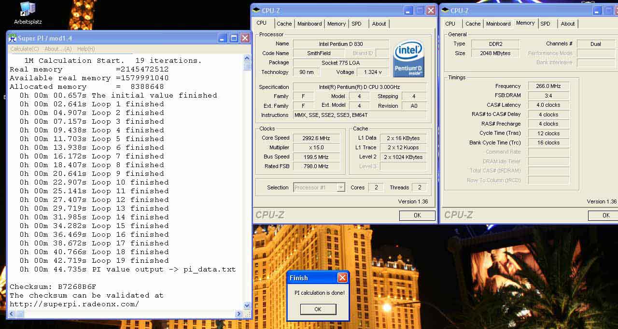Click the Intel(R) Pentium(R) D CPU 3.00GHz specification
Screen dimensions: 618x329
(360, 87)
